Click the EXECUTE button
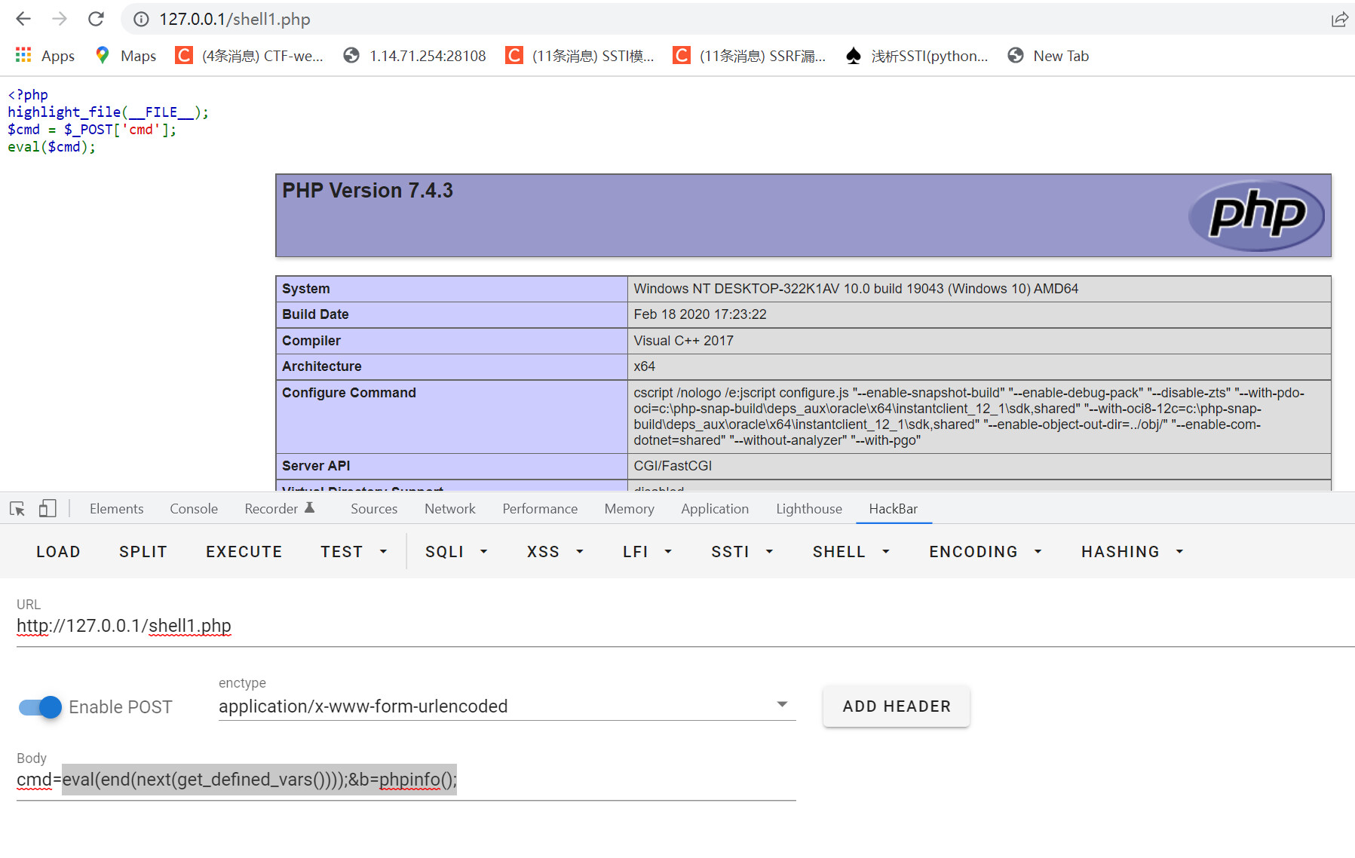This screenshot has height=858, width=1355. pos(244,552)
